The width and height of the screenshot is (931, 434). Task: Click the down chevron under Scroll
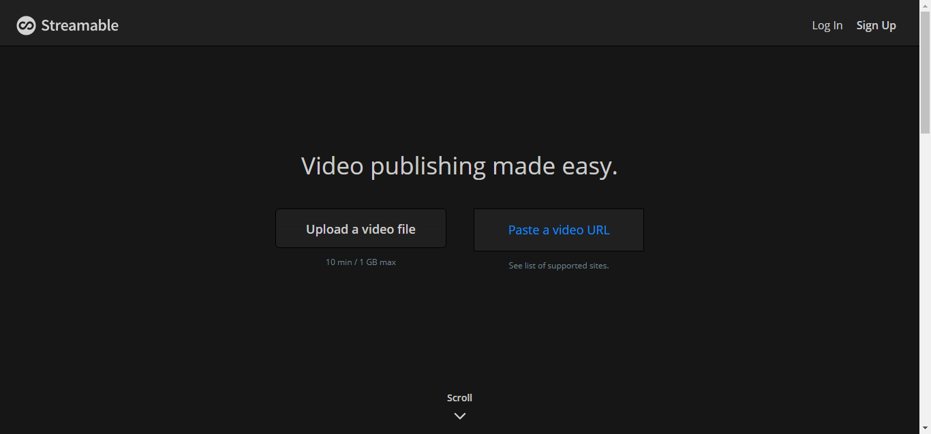[x=460, y=416]
